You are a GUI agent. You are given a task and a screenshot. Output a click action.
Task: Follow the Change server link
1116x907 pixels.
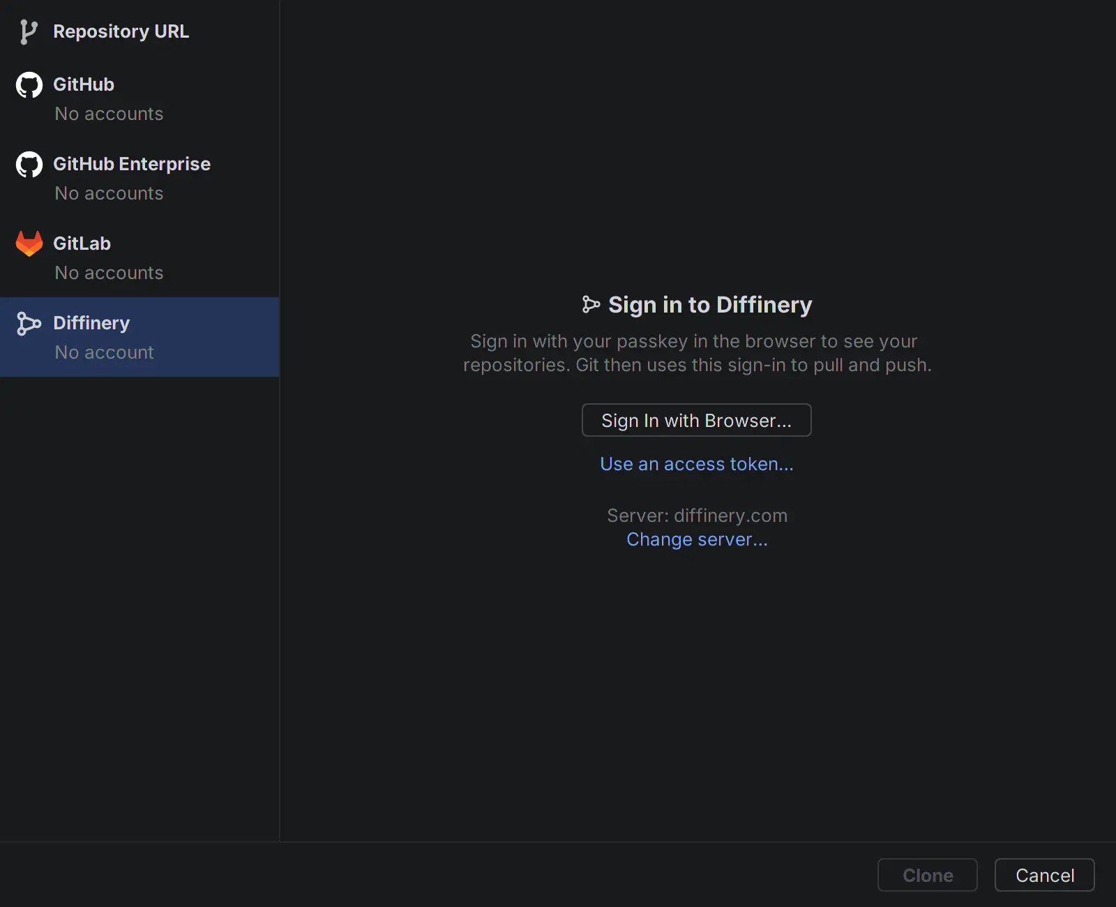tap(697, 539)
